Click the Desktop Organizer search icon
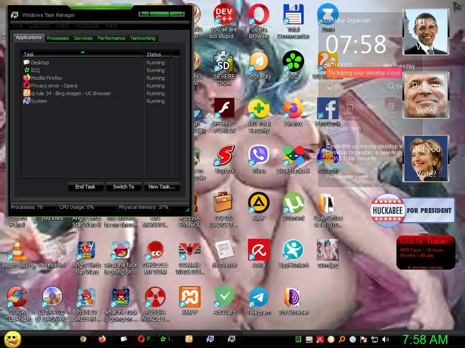Viewport: 465px width, 348px height. [x=391, y=86]
